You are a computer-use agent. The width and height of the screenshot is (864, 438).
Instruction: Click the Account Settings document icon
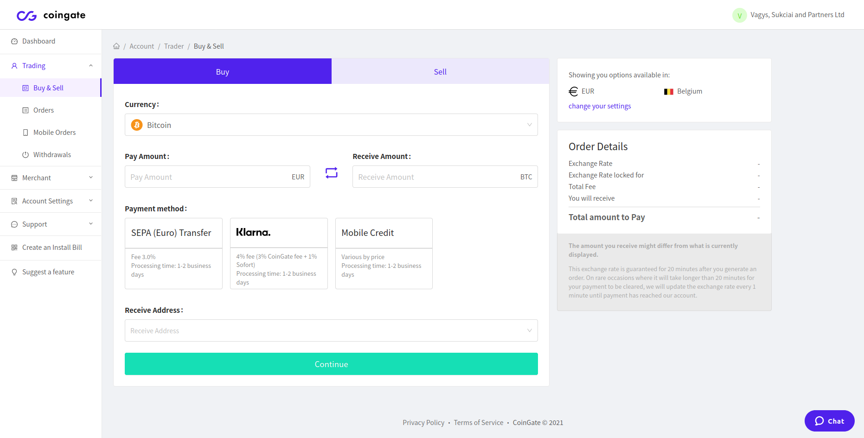[x=14, y=201]
